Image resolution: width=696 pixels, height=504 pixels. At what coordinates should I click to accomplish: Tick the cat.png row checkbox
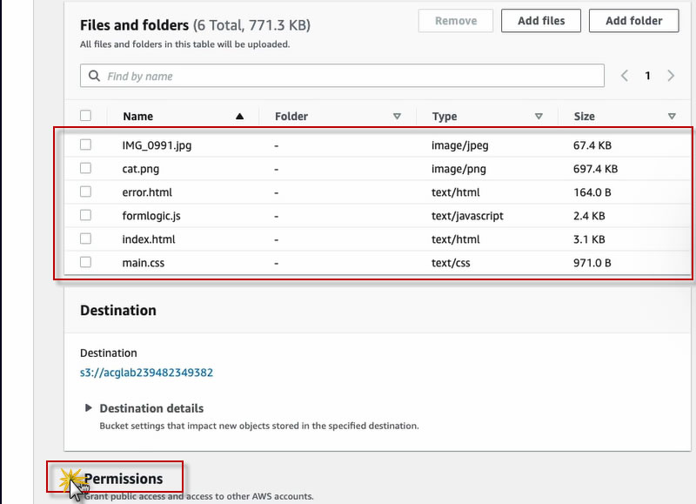point(85,169)
